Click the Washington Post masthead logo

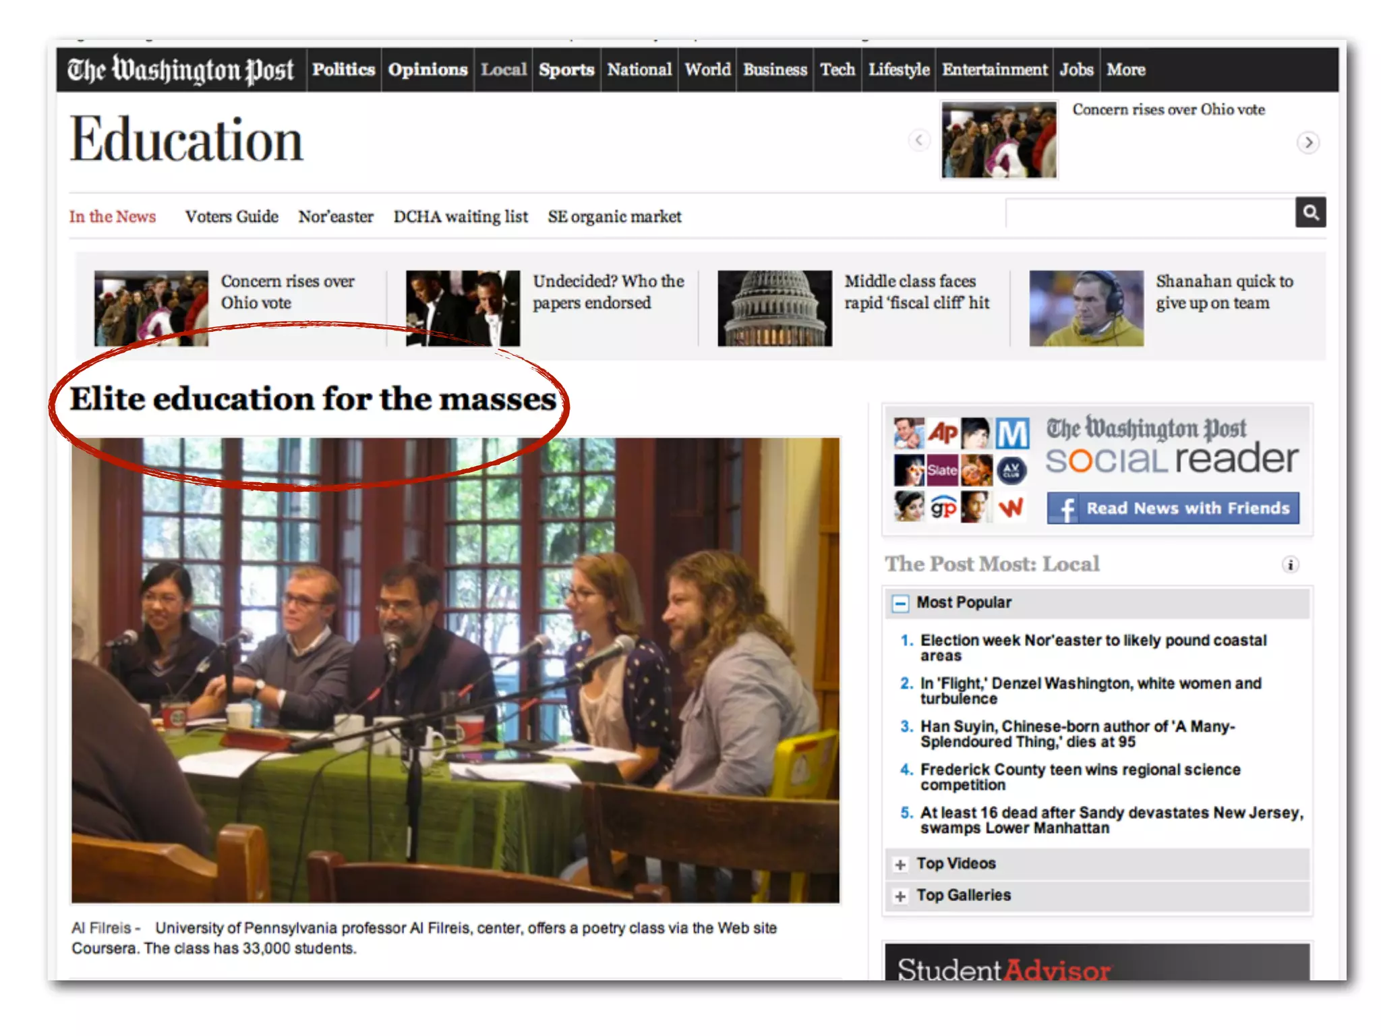[181, 70]
